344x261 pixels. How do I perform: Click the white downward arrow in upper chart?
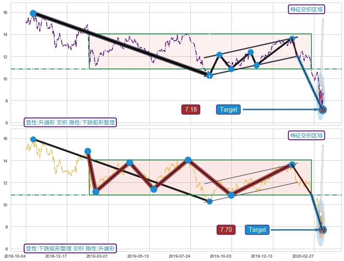(322, 55)
